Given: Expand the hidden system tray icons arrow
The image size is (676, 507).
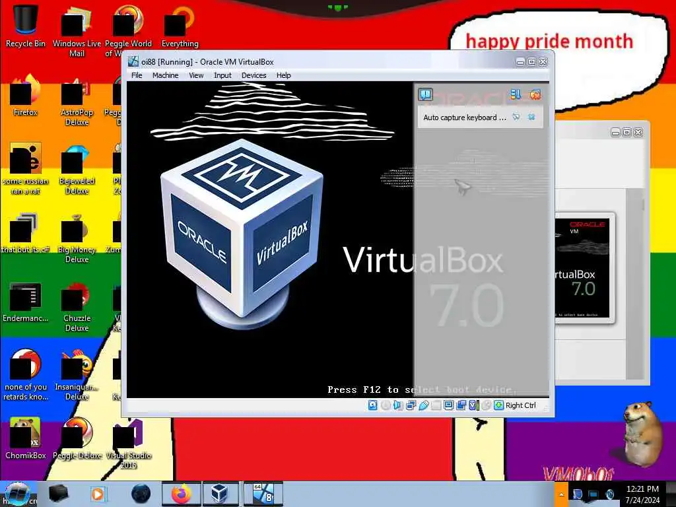Looking at the screenshot, I should tap(561, 494).
